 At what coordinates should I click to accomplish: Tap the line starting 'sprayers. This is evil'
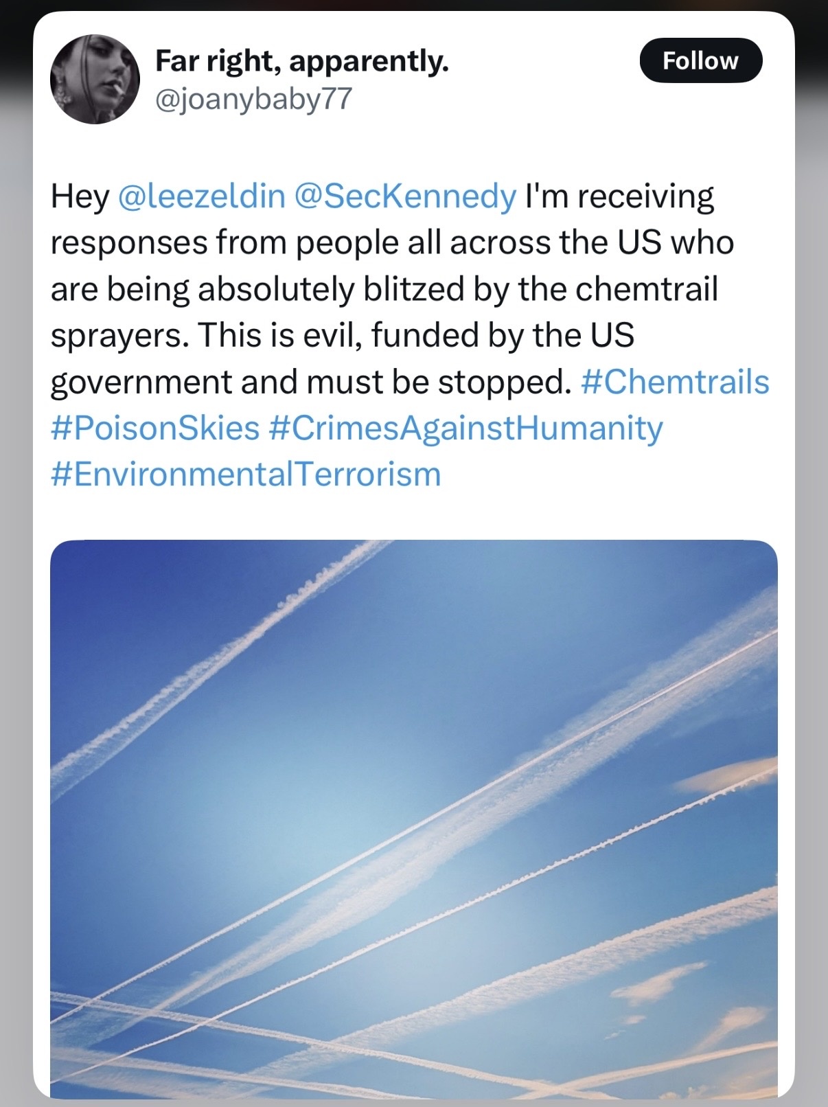342,336
